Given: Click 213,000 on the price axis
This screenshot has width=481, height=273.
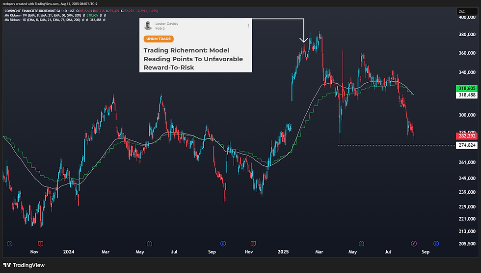Looking at the screenshot, I should coord(467,231).
